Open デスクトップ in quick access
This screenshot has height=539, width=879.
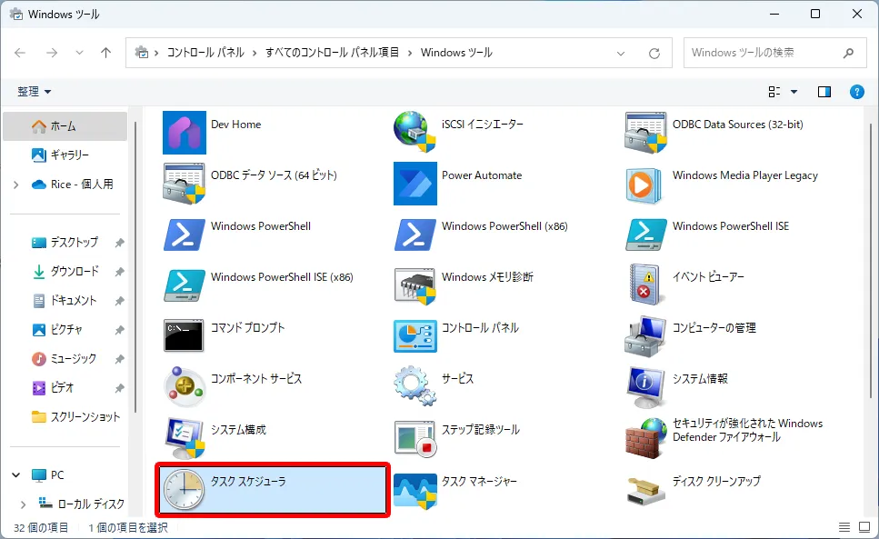click(x=65, y=243)
